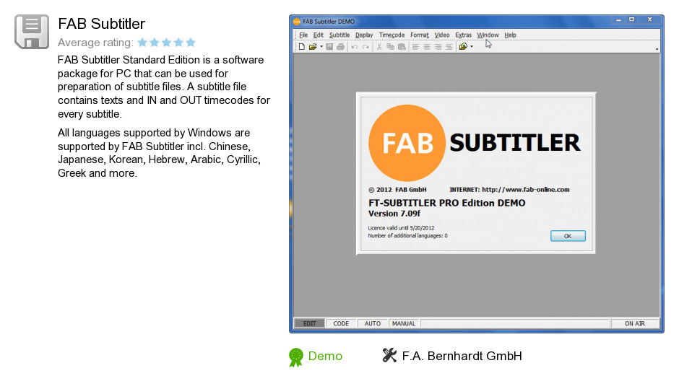Close the FAB Subtitler DEMO window
The width and height of the screenshot is (679, 389).
pos(649,20)
